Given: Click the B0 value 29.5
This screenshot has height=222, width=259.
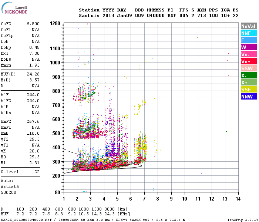Looking at the screenshot, I should pyautogui.click(x=34, y=157).
